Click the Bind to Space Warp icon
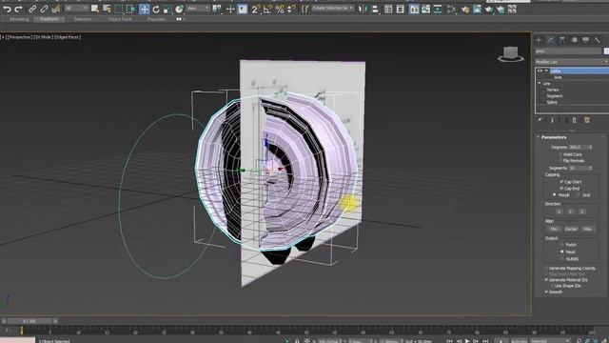The image size is (609, 343). click(56, 9)
